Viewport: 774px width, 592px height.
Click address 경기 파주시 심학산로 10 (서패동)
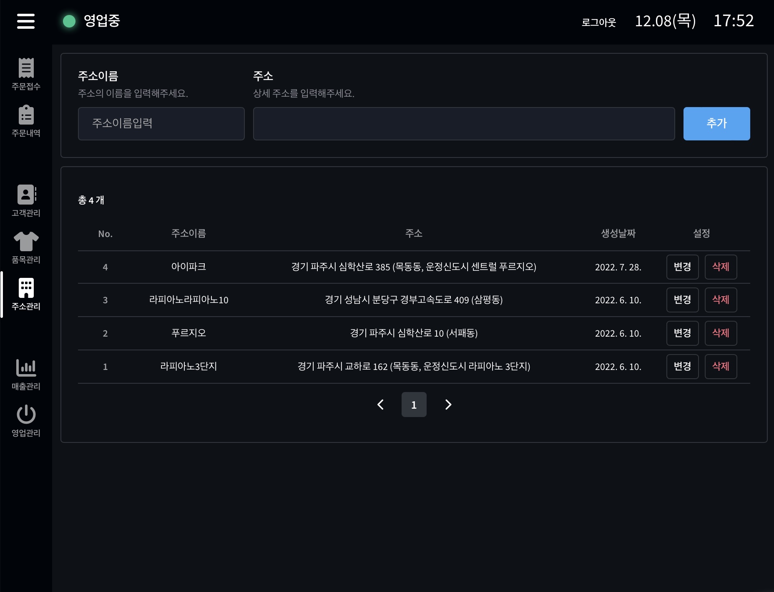[x=414, y=333]
